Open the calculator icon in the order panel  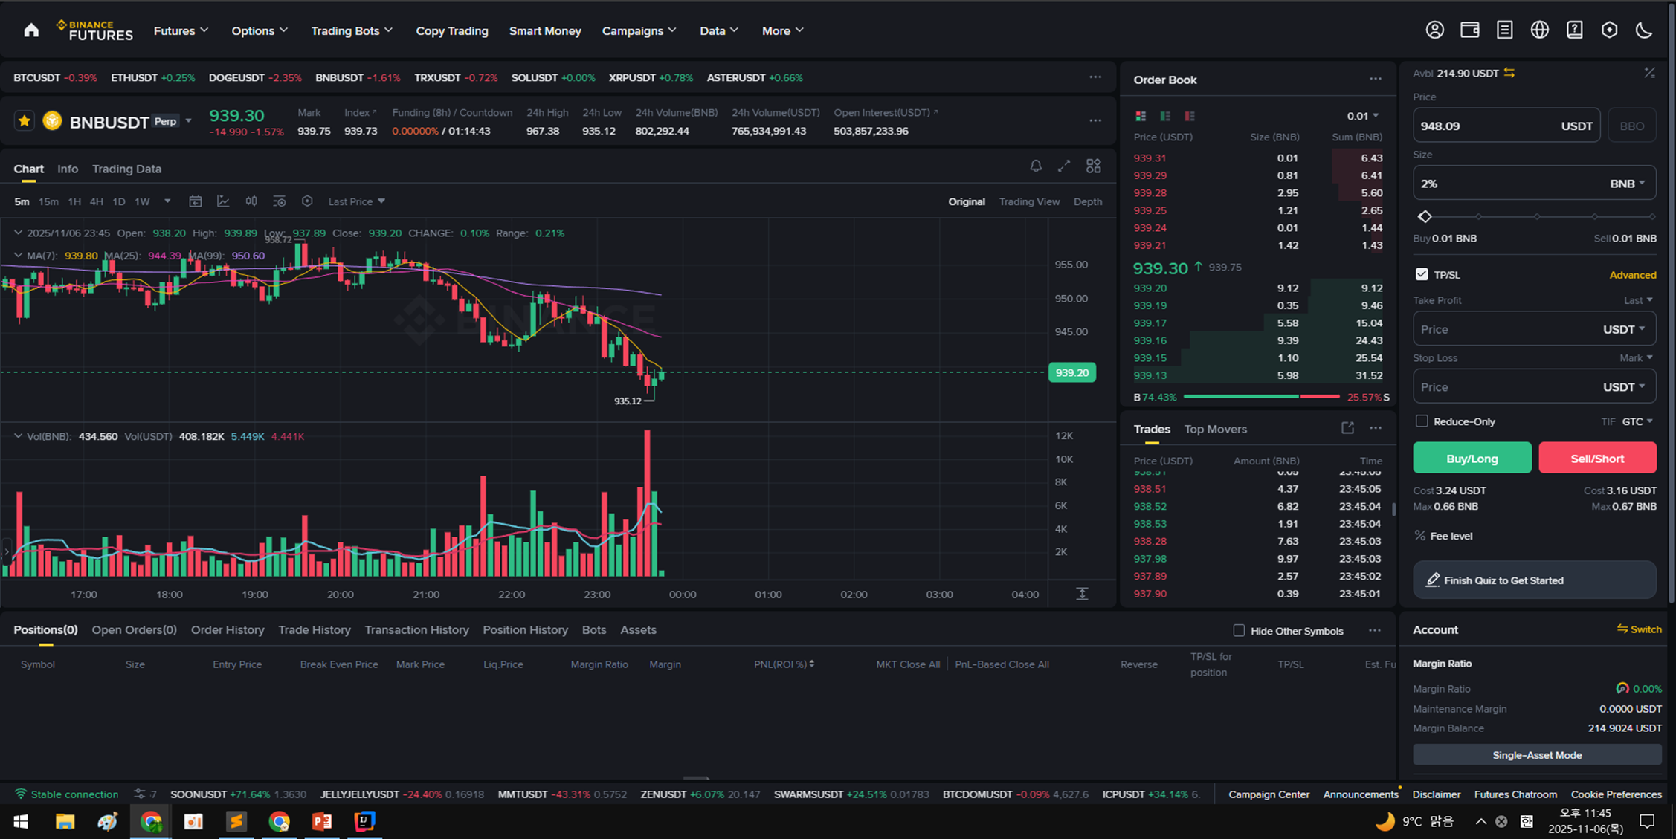1649,73
